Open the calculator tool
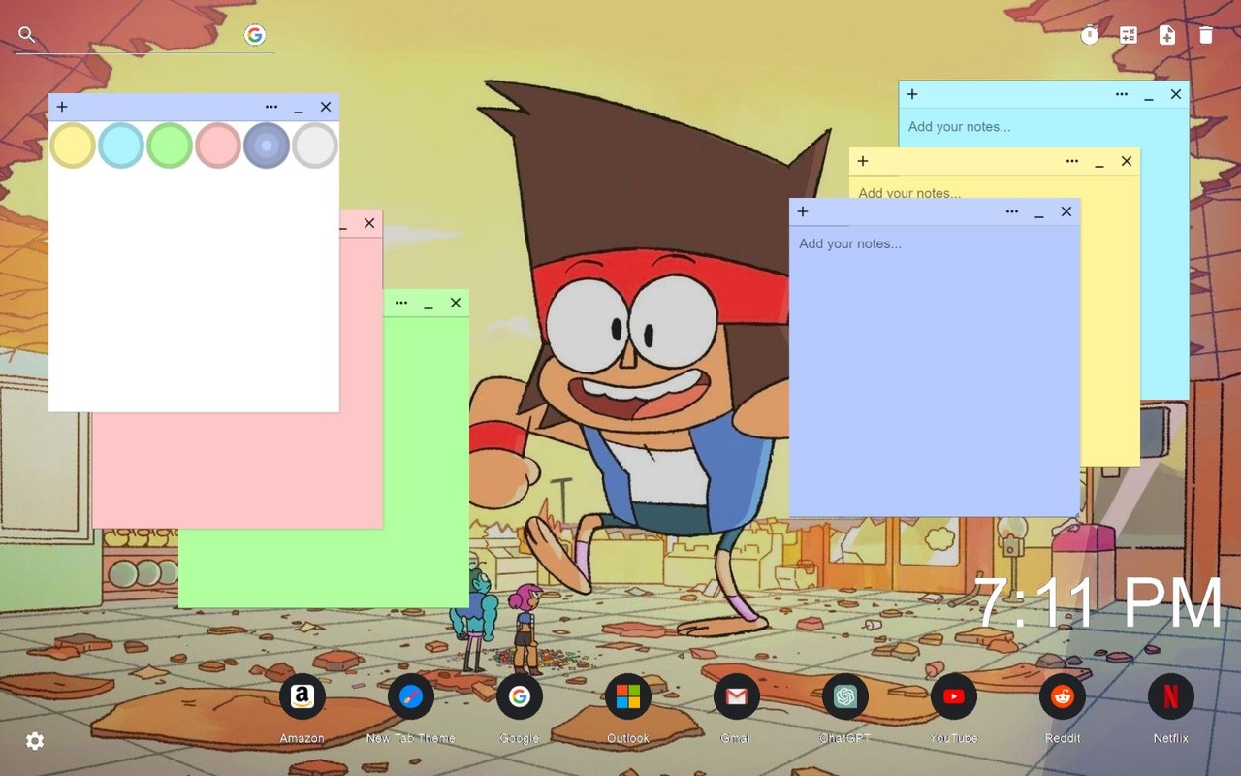This screenshot has width=1241, height=776. (1129, 35)
